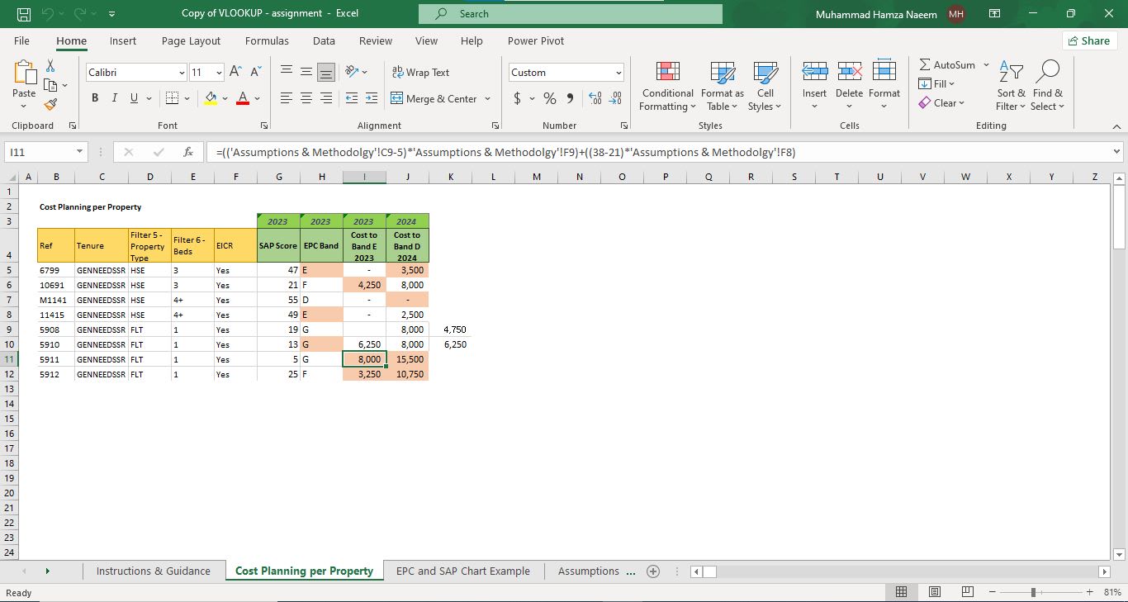The image size is (1128, 602).
Task: Switch to EPC and SAP Chart Example sheet
Action: coord(462,571)
